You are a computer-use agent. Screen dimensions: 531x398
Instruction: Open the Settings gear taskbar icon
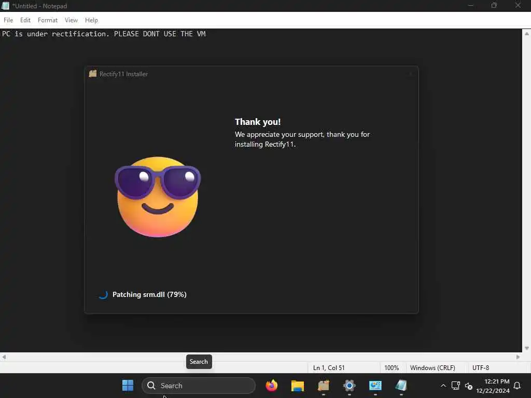pyautogui.click(x=349, y=386)
